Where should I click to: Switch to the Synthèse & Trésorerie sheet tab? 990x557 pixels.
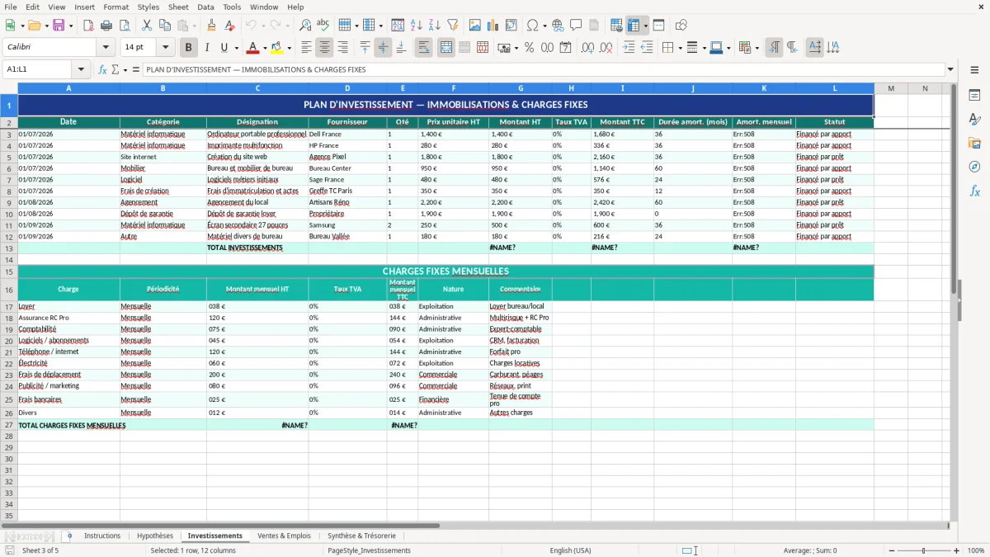[x=361, y=536]
